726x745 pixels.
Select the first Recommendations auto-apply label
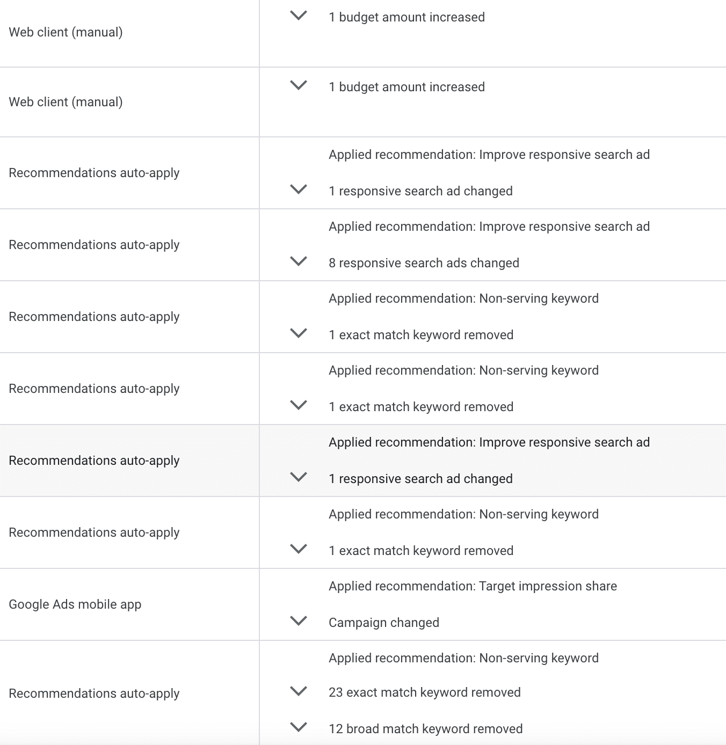coord(94,172)
